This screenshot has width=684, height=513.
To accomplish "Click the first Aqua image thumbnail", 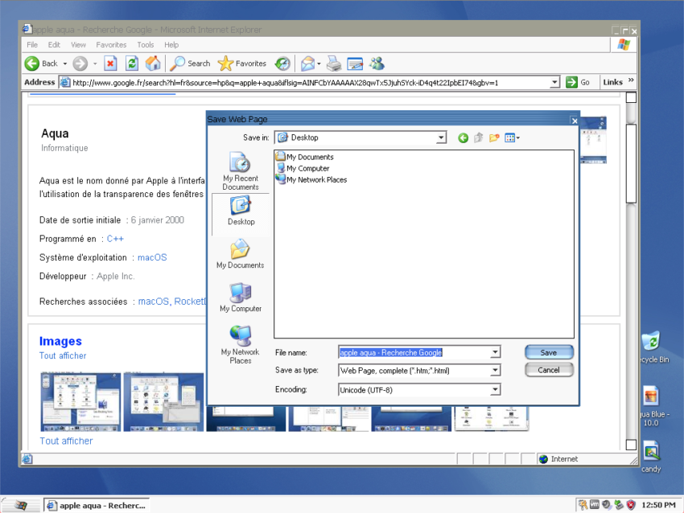I will pos(80,402).
